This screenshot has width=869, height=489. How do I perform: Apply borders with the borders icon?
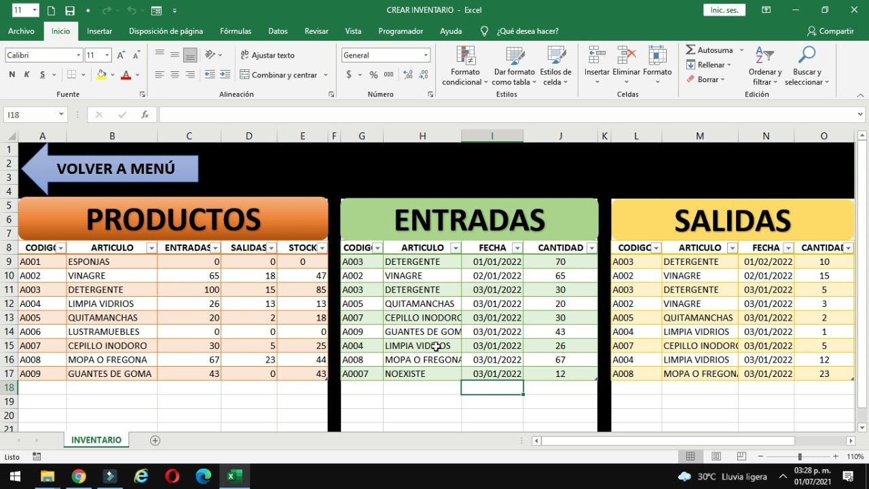coord(71,75)
